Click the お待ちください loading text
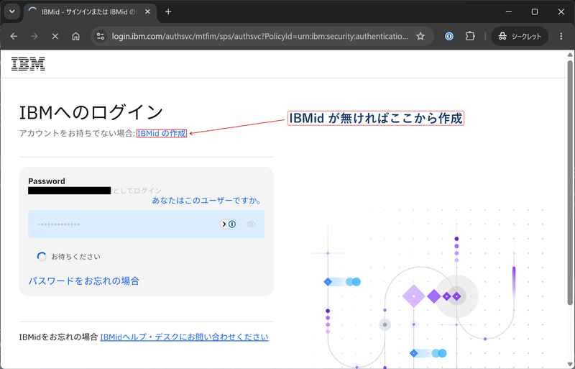Image resolution: width=575 pixels, height=369 pixels. coord(75,257)
